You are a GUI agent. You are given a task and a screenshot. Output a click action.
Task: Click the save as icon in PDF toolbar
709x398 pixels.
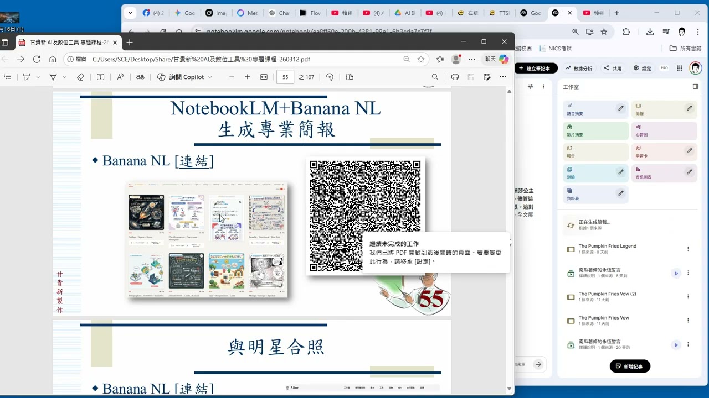pyautogui.click(x=487, y=77)
